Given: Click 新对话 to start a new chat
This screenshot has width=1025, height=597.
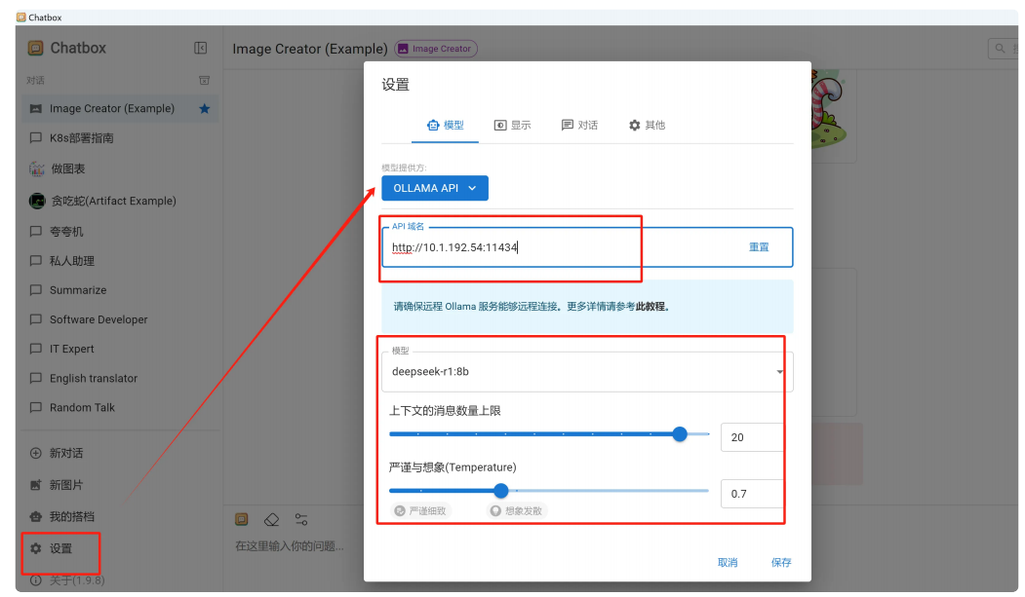Looking at the screenshot, I should 120,453.
